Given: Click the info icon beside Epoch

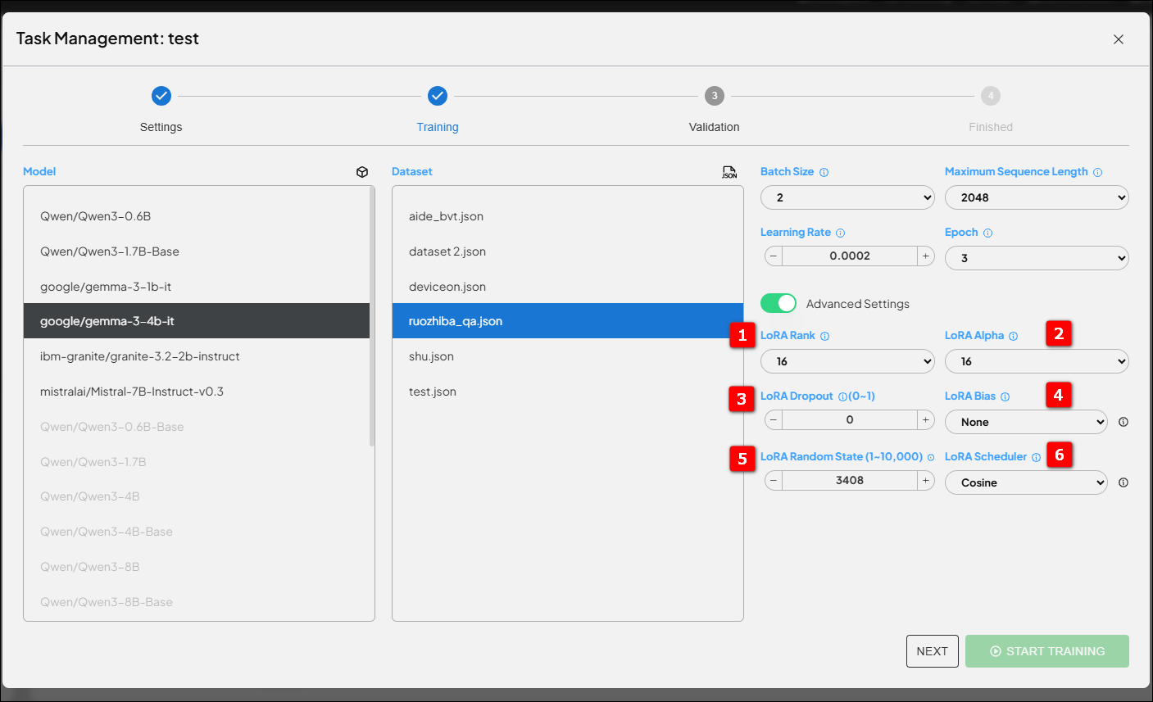Looking at the screenshot, I should pyautogui.click(x=987, y=233).
